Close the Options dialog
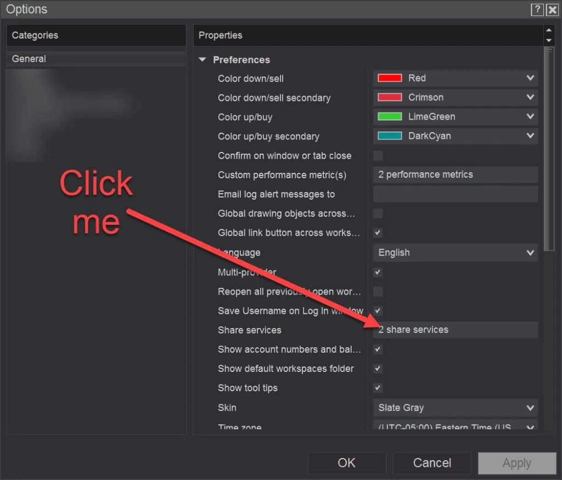The image size is (562, 480). pos(552,10)
